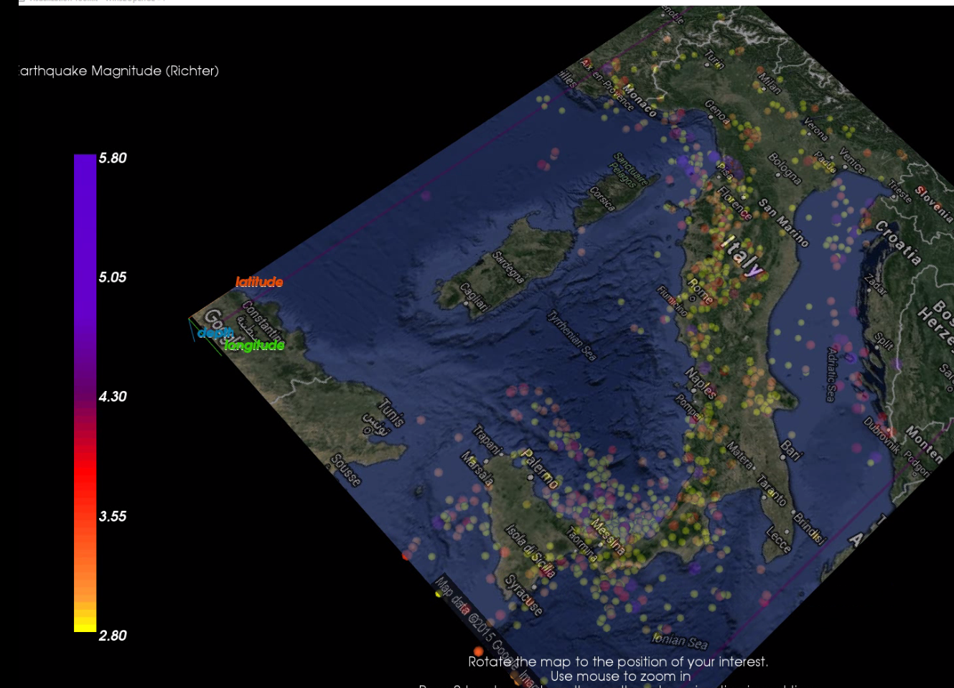Click the Matera city label
The height and width of the screenshot is (688, 954).
(x=739, y=456)
